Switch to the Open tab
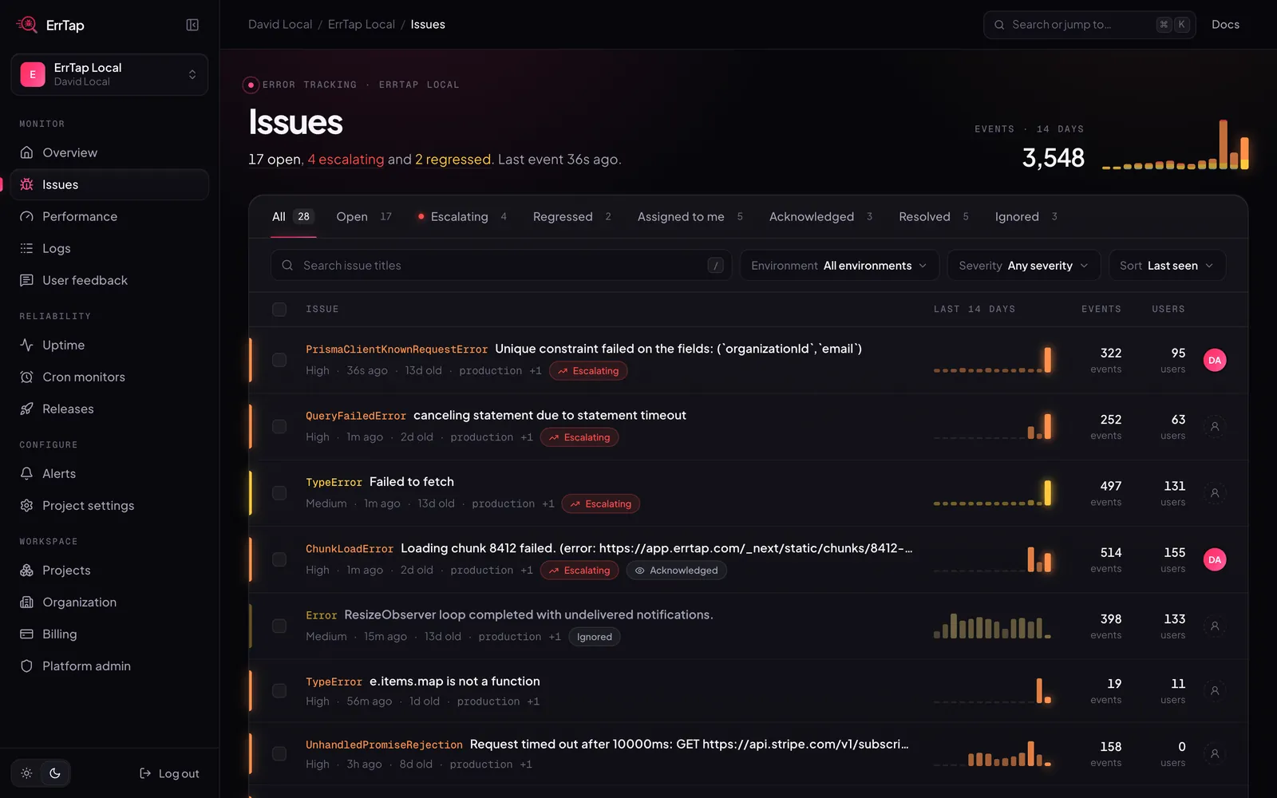Viewport: 1277px width, 798px height. pyautogui.click(x=364, y=216)
